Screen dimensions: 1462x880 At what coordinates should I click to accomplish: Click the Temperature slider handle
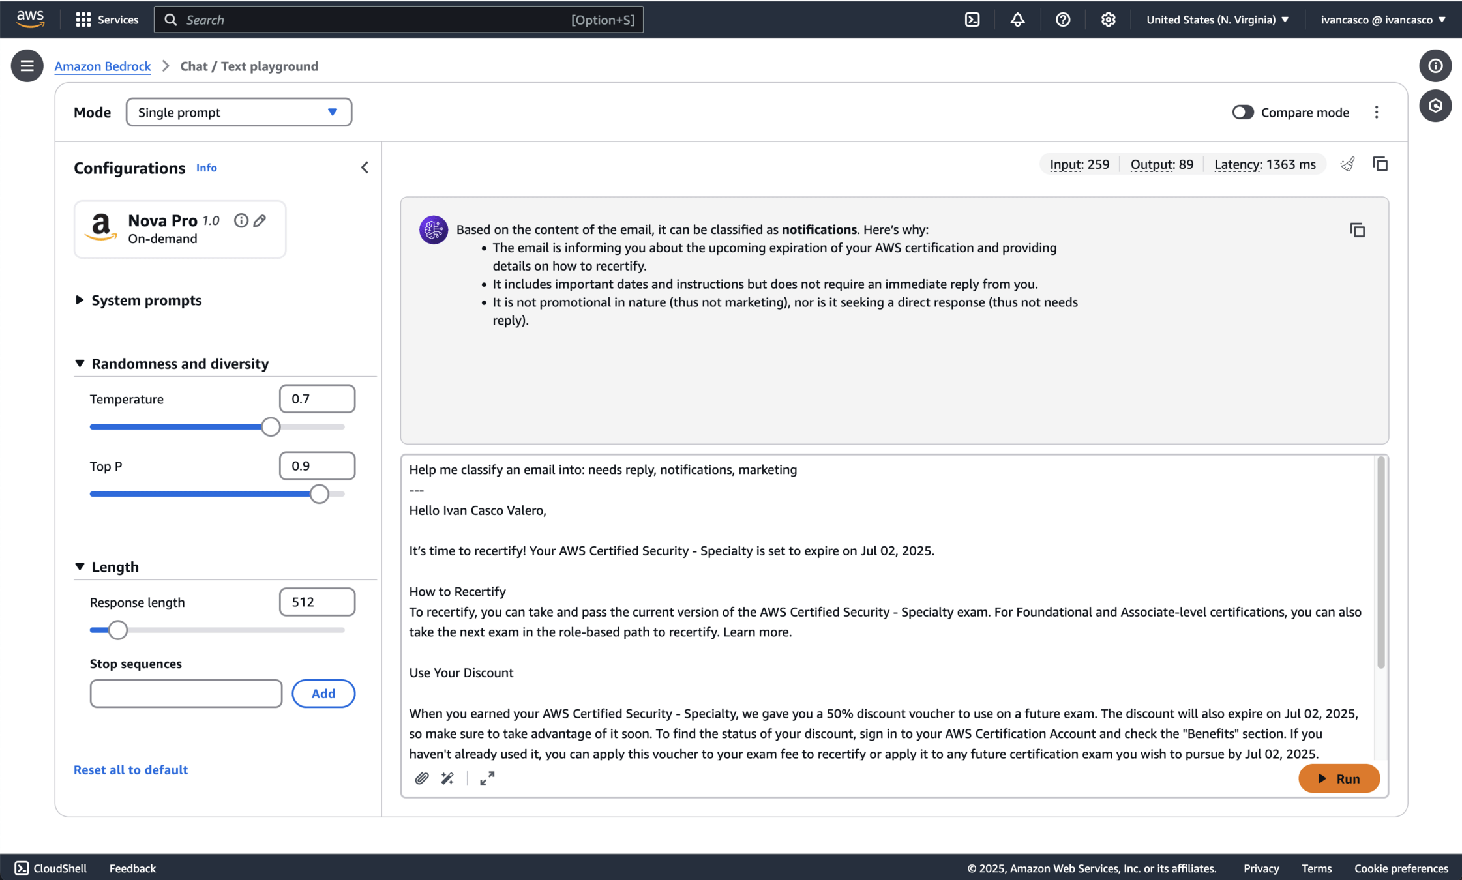click(x=271, y=427)
